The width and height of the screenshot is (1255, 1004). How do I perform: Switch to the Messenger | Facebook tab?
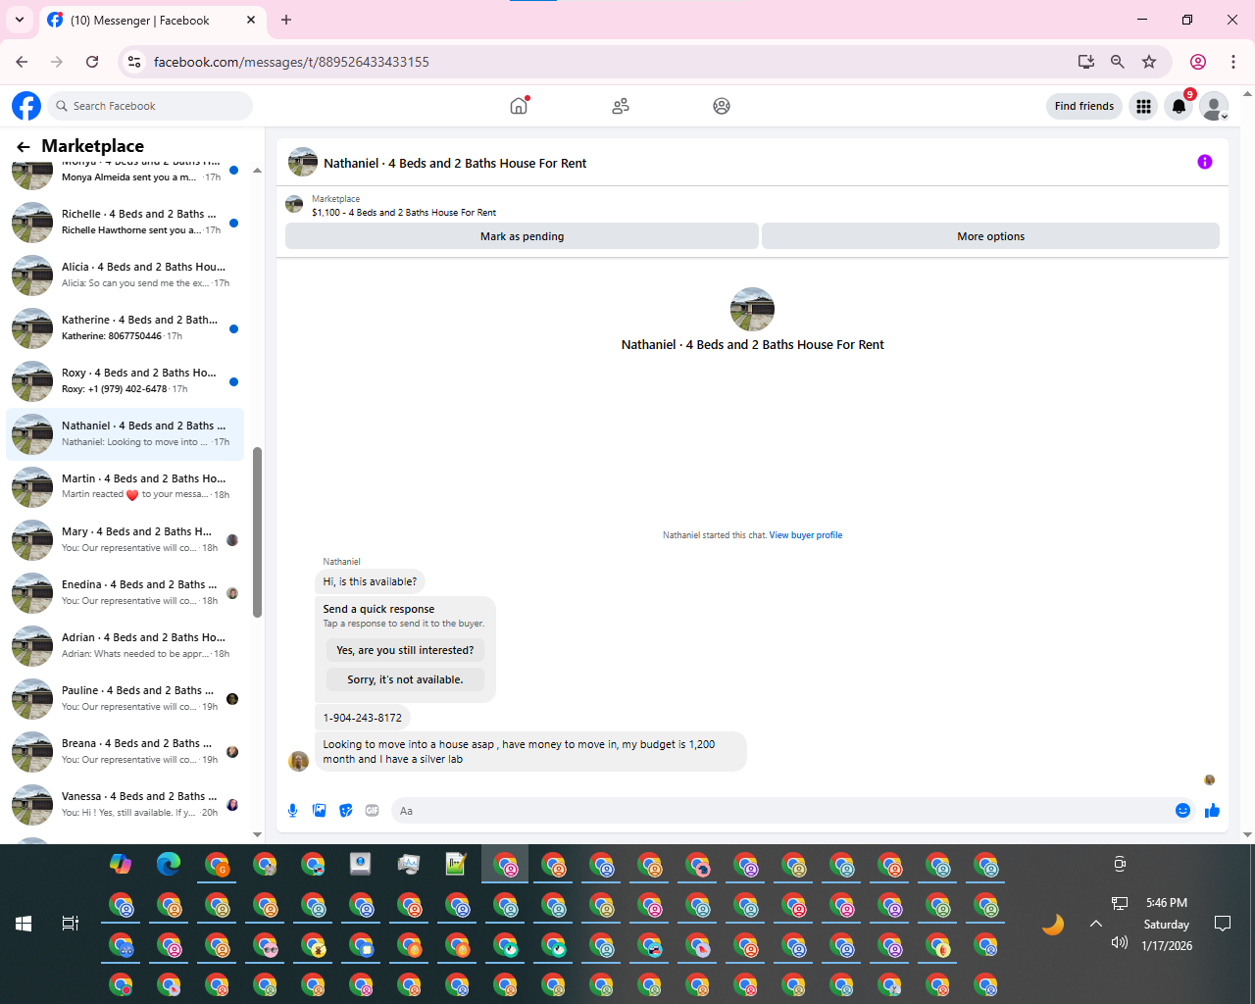tap(152, 20)
